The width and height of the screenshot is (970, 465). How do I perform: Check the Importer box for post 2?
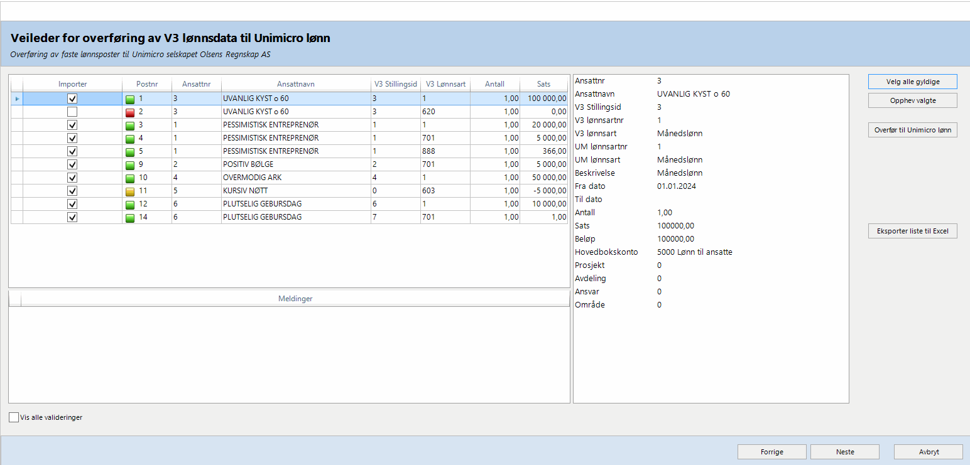click(72, 112)
